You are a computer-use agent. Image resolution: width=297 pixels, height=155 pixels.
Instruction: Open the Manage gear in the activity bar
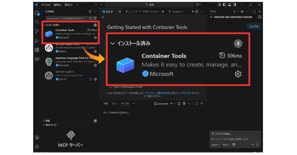(37, 147)
